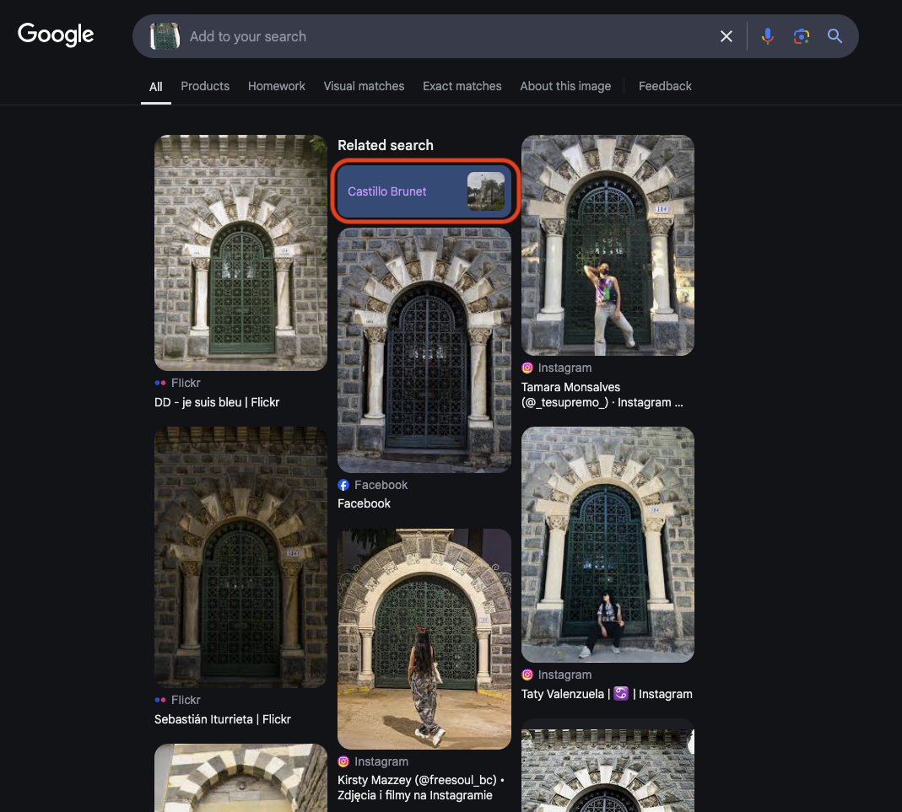902x812 pixels.
Task: Open the "DD - je suis bleu | Flickr" link
Action: tap(217, 402)
